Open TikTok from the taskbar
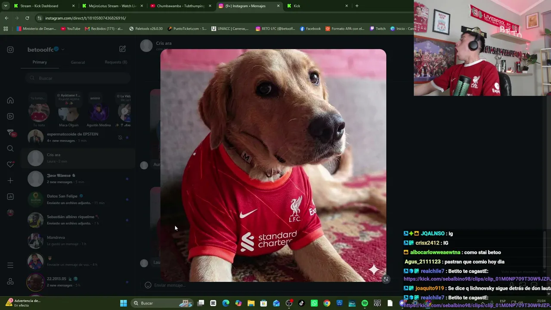 click(301, 303)
